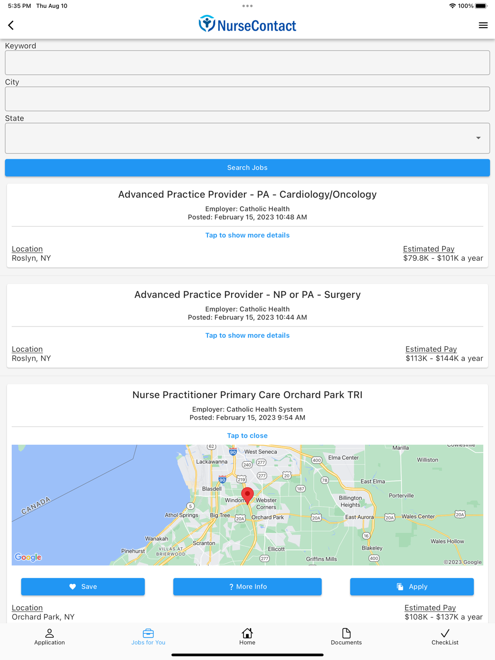Image resolution: width=495 pixels, height=660 pixels.
Task: Go back with the back arrow
Action: (11, 25)
